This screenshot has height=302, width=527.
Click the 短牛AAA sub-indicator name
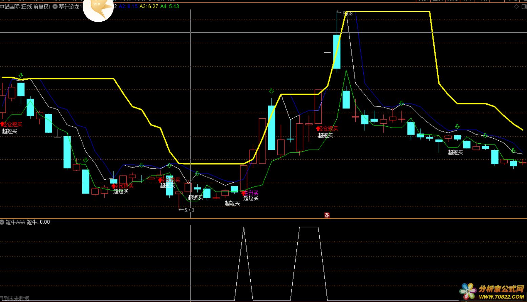click(x=15, y=222)
